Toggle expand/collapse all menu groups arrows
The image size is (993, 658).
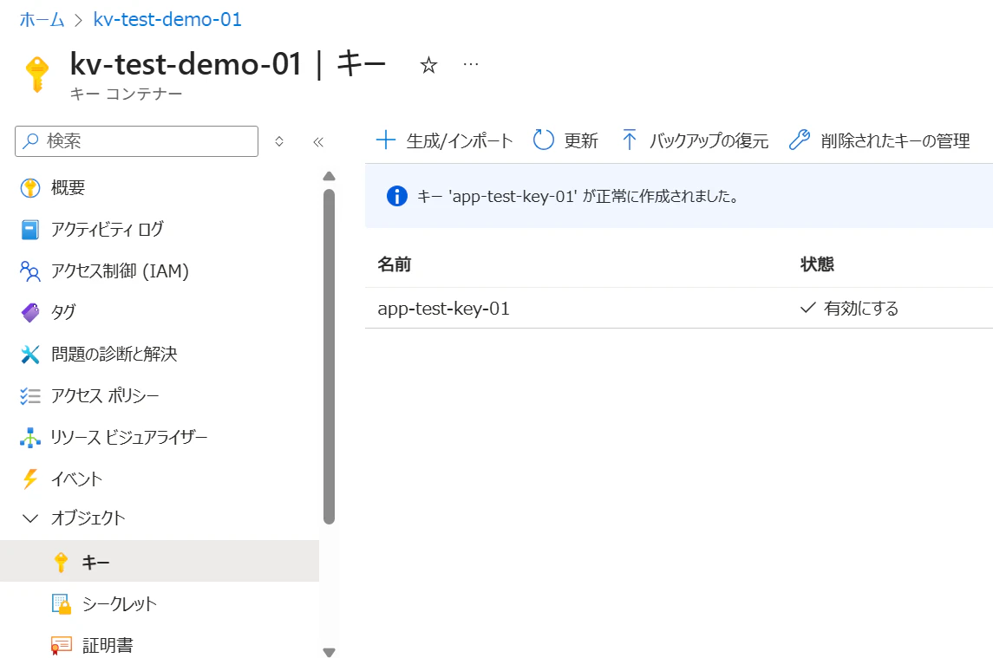[x=279, y=141]
